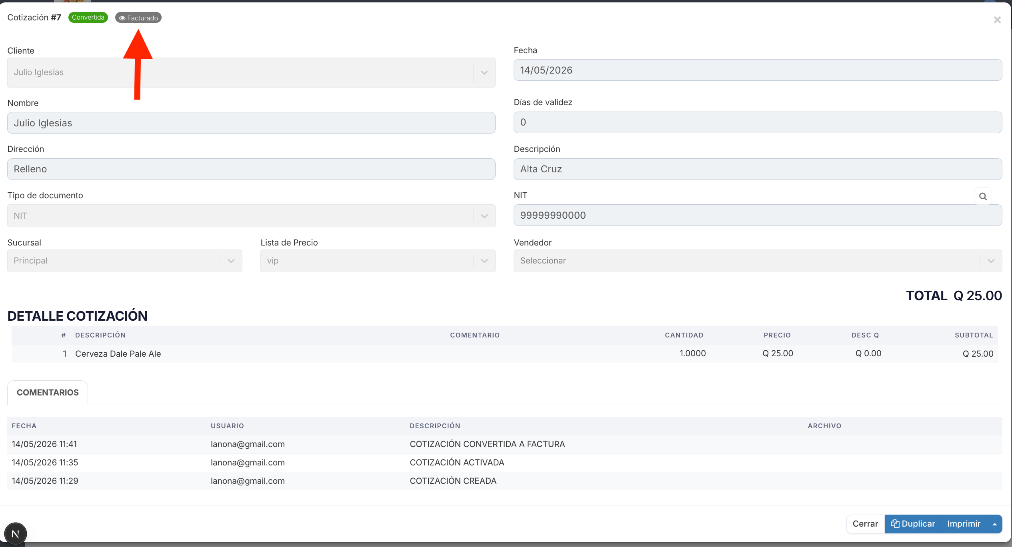Click the Fecha date field
The height and width of the screenshot is (547, 1012).
click(x=758, y=70)
